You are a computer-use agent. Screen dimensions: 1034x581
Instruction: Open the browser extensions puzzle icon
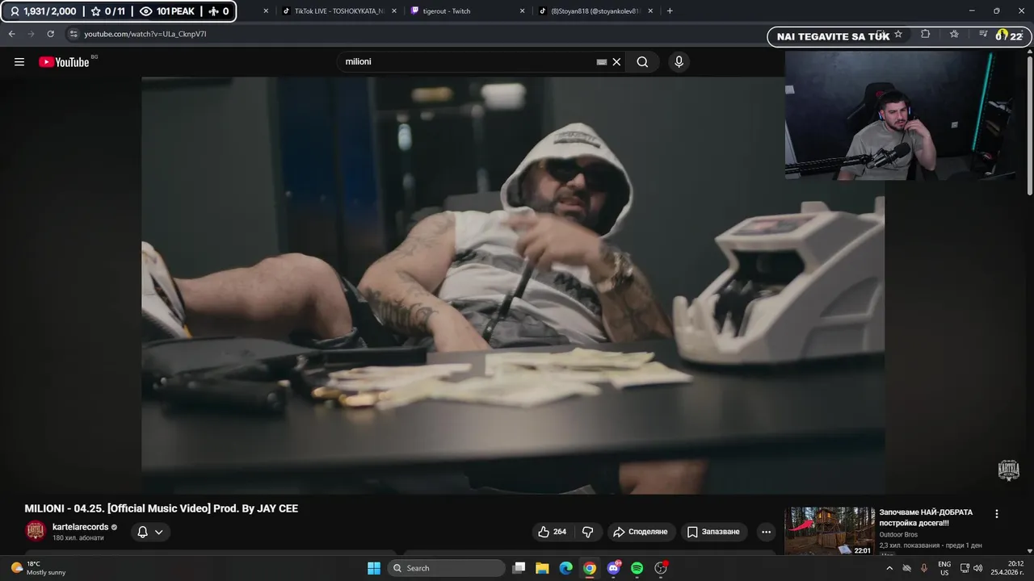926,35
